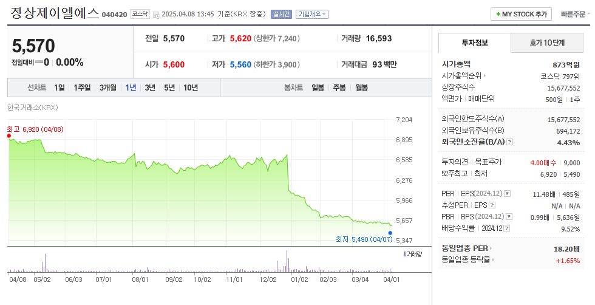Click the volume spike near 05/02

pos(45,263)
